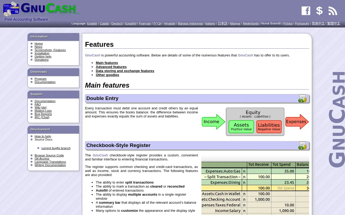This screenshot has width=345, height=215.
Task: Open Installation sidebar link
Action: [42, 53]
